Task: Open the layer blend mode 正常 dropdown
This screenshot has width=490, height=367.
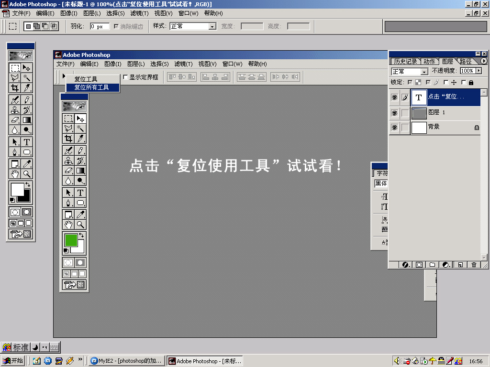Action: pyautogui.click(x=424, y=72)
